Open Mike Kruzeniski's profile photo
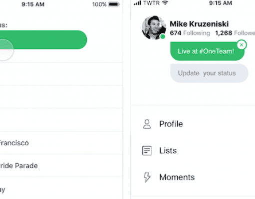The image size is (255, 199). click(154, 28)
